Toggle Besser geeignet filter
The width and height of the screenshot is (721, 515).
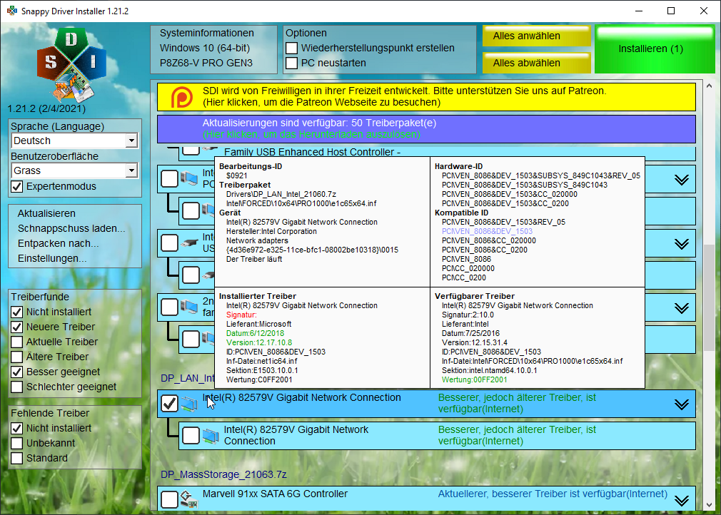17,372
